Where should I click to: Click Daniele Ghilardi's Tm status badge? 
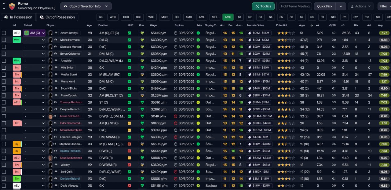click(x=17, y=179)
